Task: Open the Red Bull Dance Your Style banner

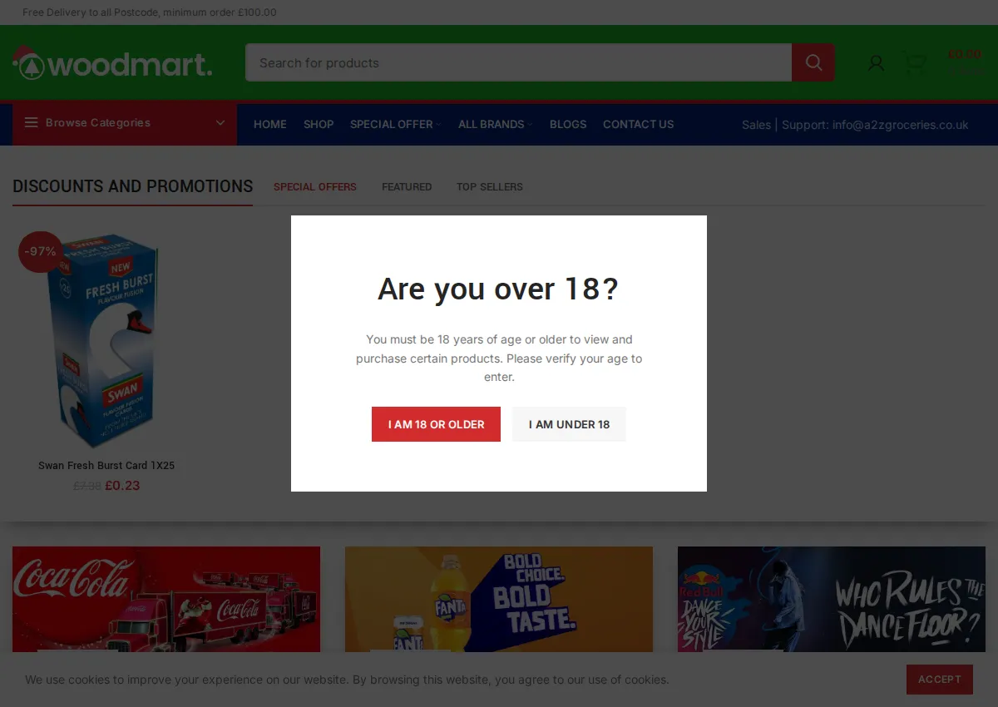Action: pyautogui.click(x=832, y=601)
